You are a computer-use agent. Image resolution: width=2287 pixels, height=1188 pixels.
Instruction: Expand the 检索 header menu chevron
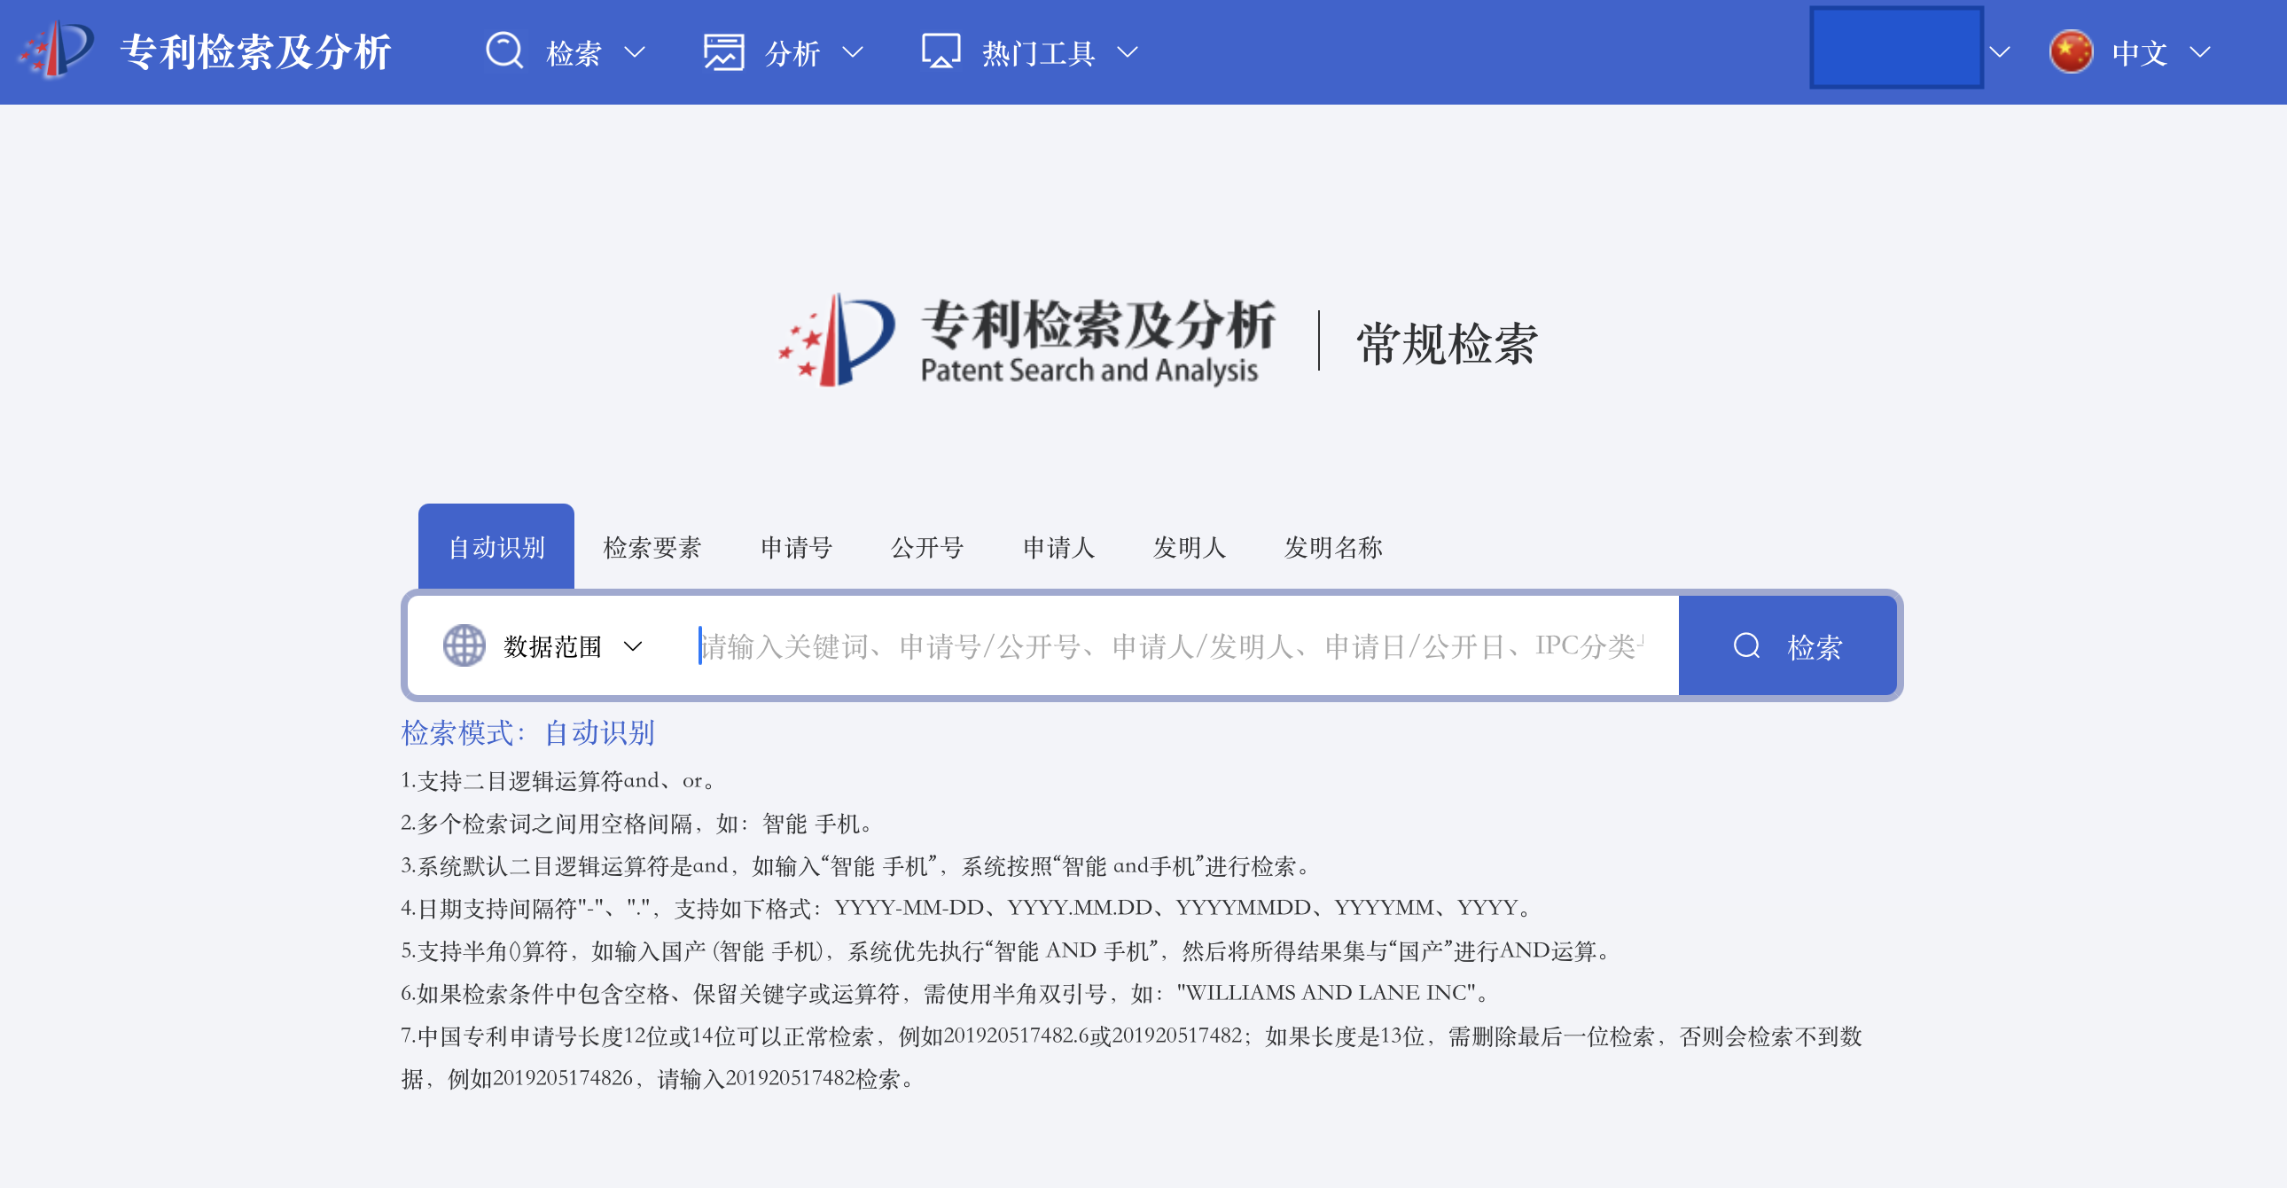click(635, 52)
